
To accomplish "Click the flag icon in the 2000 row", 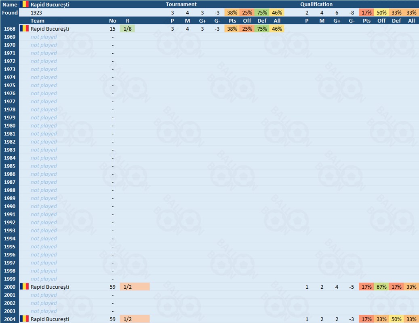I will 25,287.
